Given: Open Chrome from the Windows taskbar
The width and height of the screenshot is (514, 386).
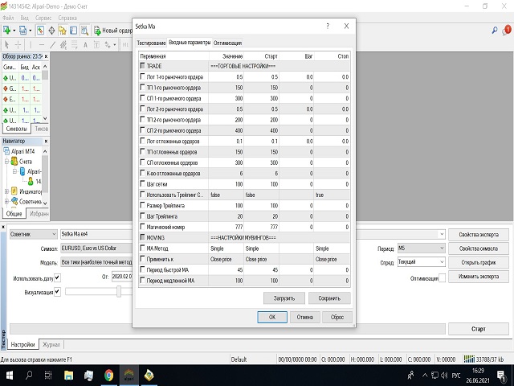Looking at the screenshot, I should (109, 375).
